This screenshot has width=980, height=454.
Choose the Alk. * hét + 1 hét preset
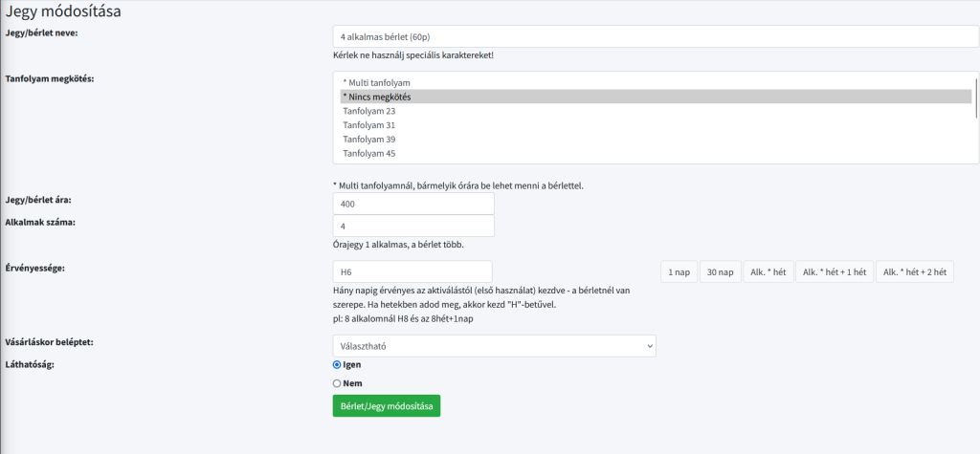coord(835,272)
